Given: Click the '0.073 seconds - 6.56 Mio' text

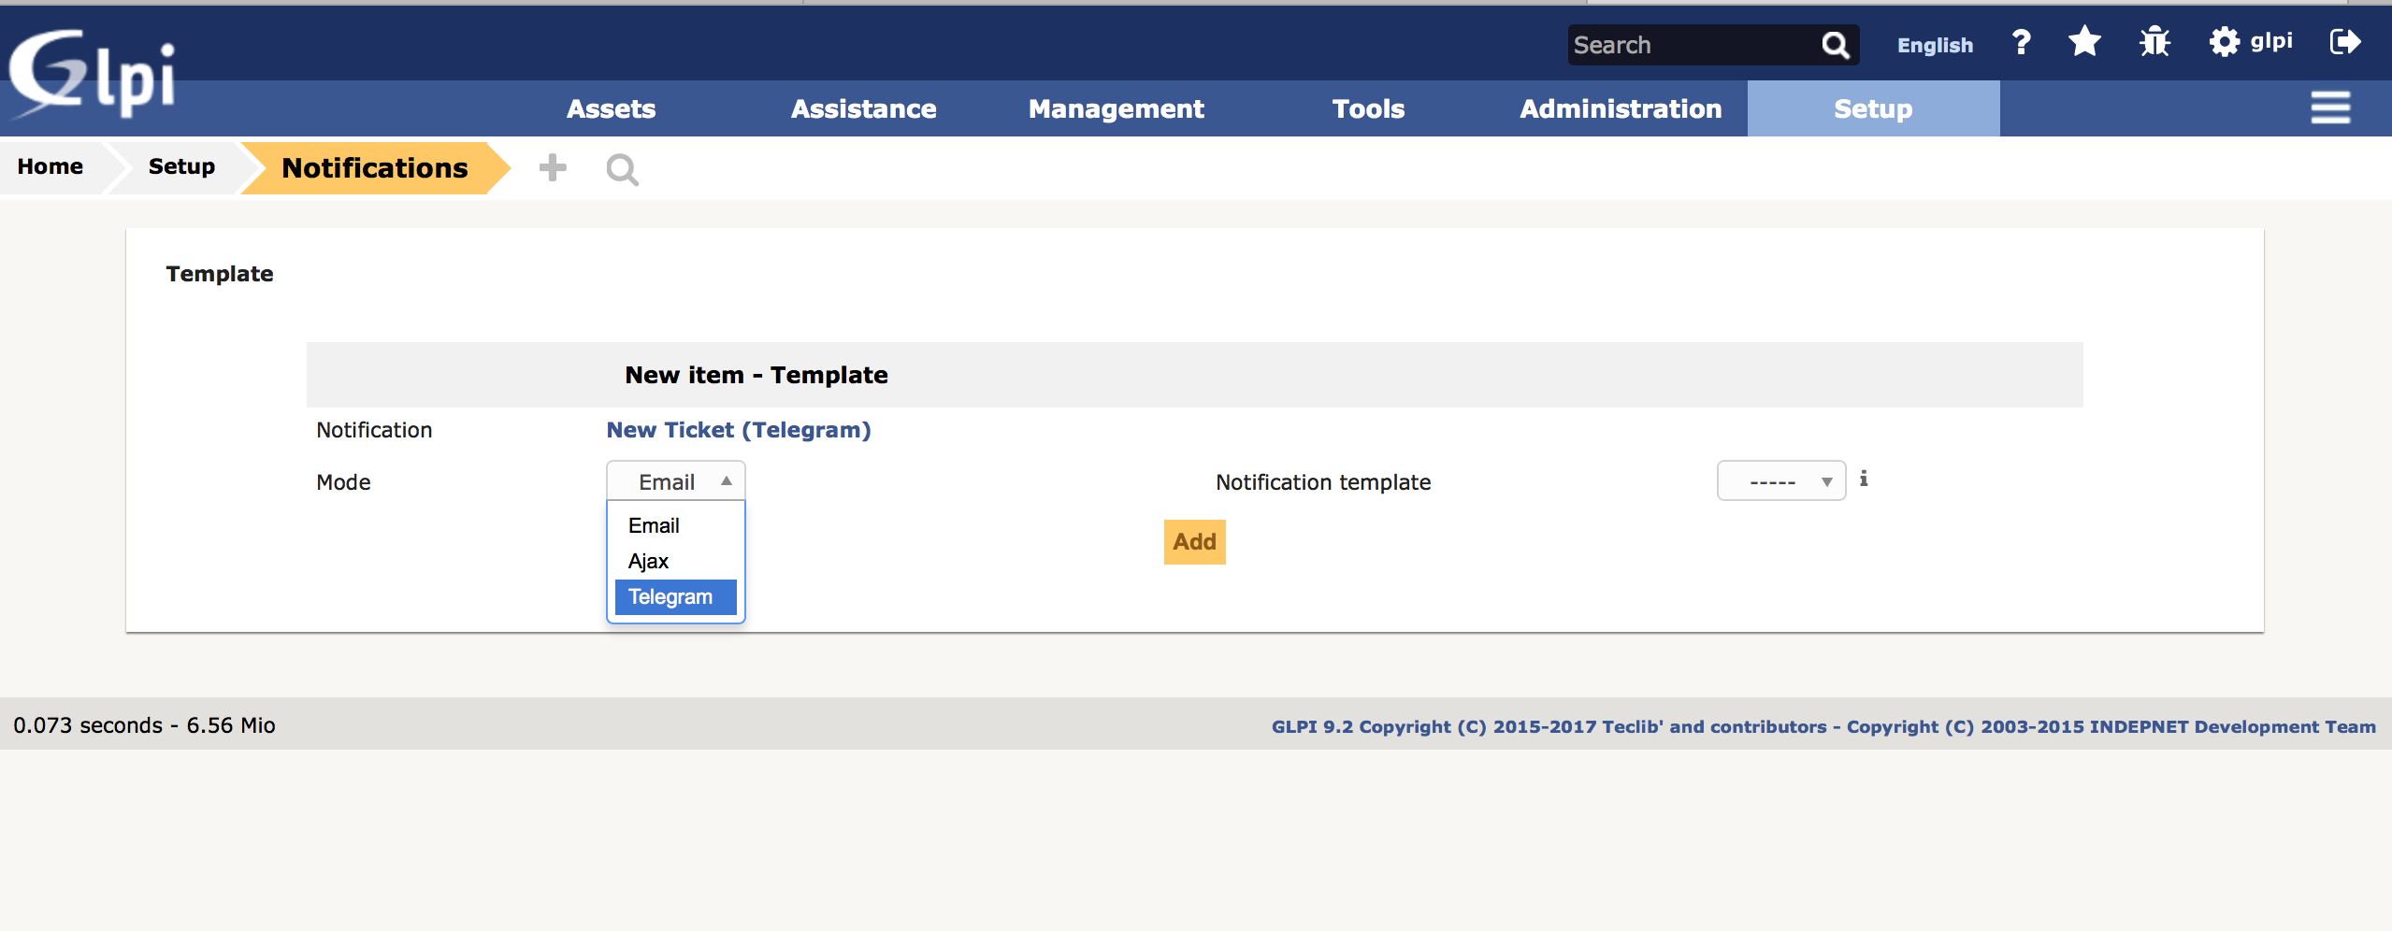Looking at the screenshot, I should pyautogui.click(x=144, y=725).
